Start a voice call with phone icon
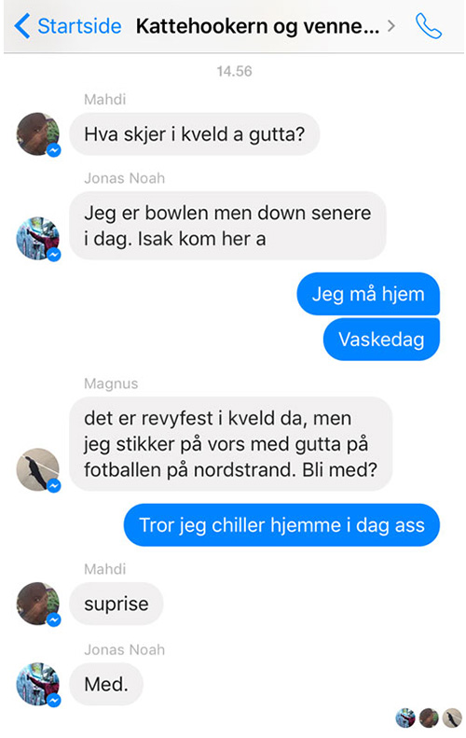 pyautogui.click(x=429, y=26)
